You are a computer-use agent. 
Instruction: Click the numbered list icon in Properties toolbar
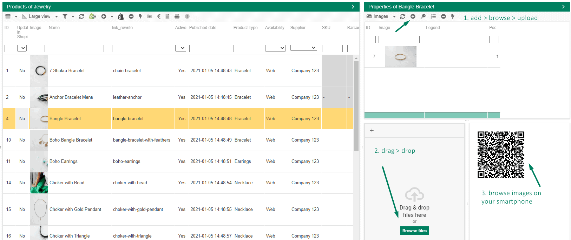coord(433,16)
